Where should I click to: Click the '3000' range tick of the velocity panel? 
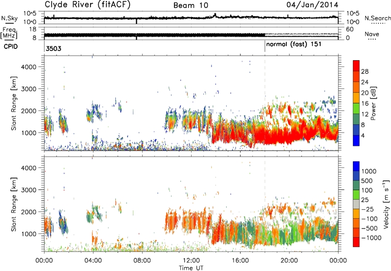coord(28,190)
